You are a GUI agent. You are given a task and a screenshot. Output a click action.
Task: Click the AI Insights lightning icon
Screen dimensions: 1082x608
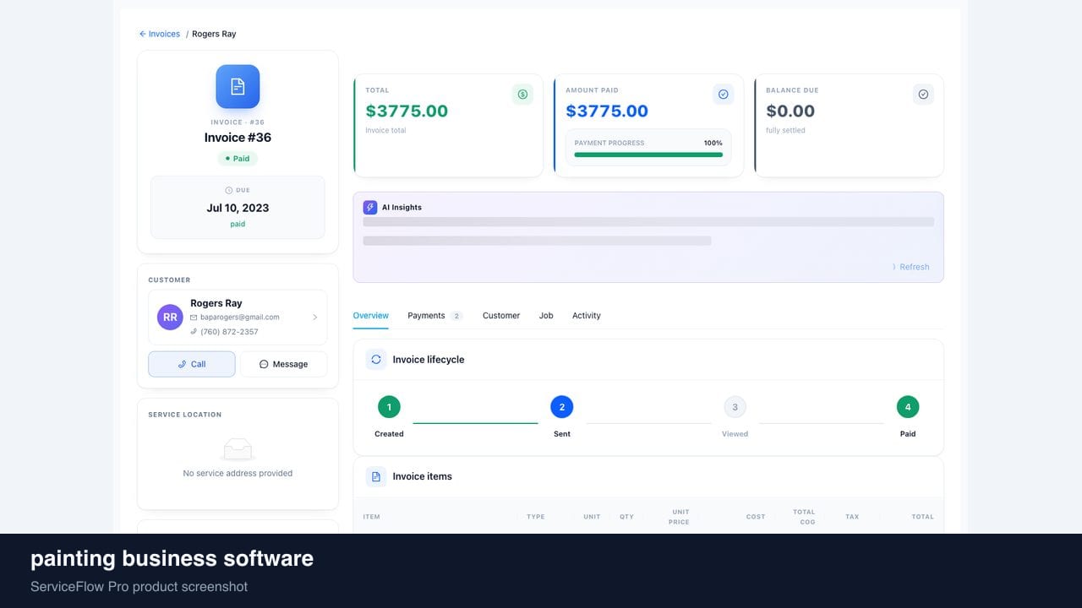coord(370,207)
